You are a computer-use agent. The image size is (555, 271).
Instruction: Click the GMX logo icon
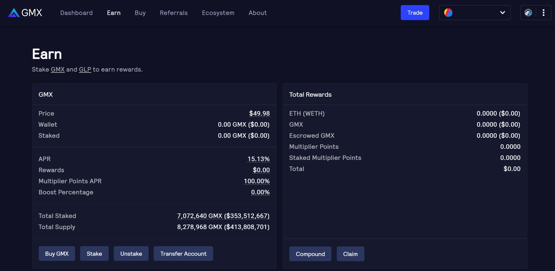pos(14,13)
